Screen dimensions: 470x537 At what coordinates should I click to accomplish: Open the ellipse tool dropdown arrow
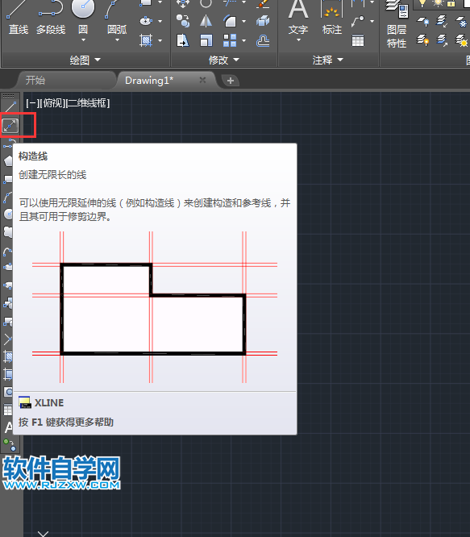click(x=160, y=21)
